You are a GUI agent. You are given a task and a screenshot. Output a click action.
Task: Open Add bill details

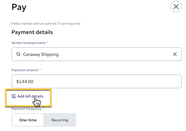(30, 96)
